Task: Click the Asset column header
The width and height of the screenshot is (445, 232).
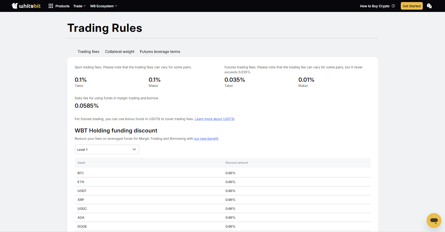Action: (81, 163)
